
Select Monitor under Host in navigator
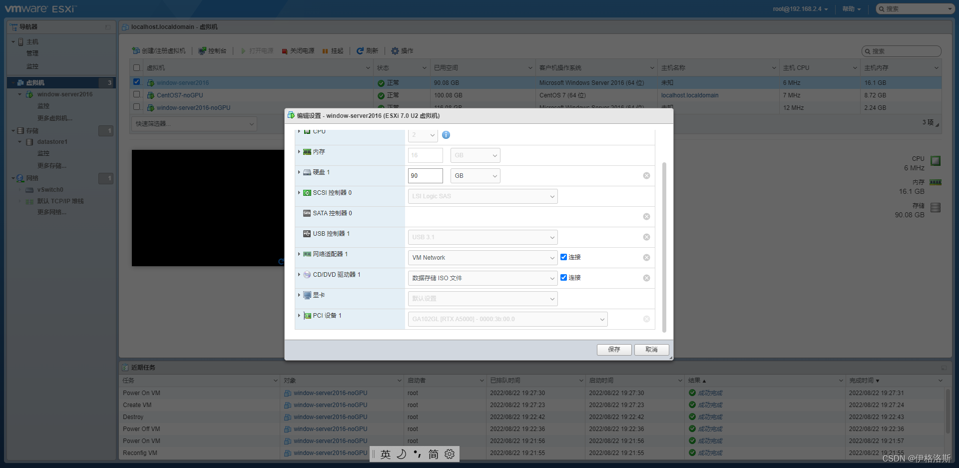(x=32, y=66)
